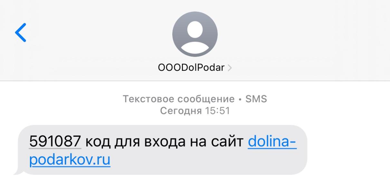Viewport: 390px width, 193px height.
Task: Select the underlined code 591087
Action: click(55, 142)
